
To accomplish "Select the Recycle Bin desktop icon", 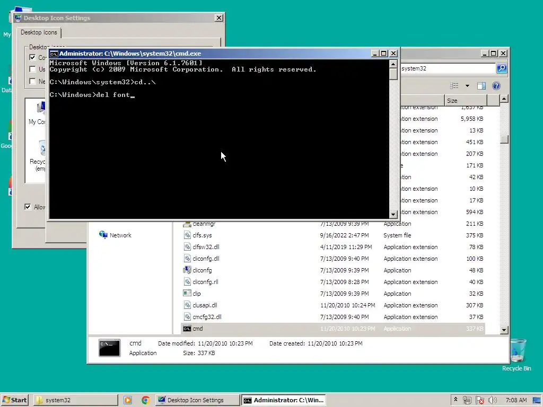I will tap(516, 355).
